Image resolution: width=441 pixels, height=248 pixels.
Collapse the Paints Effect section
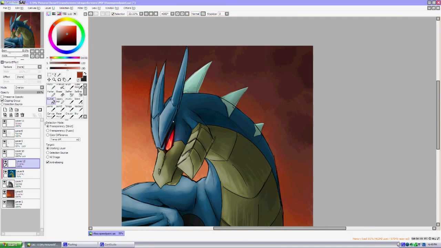point(2,62)
